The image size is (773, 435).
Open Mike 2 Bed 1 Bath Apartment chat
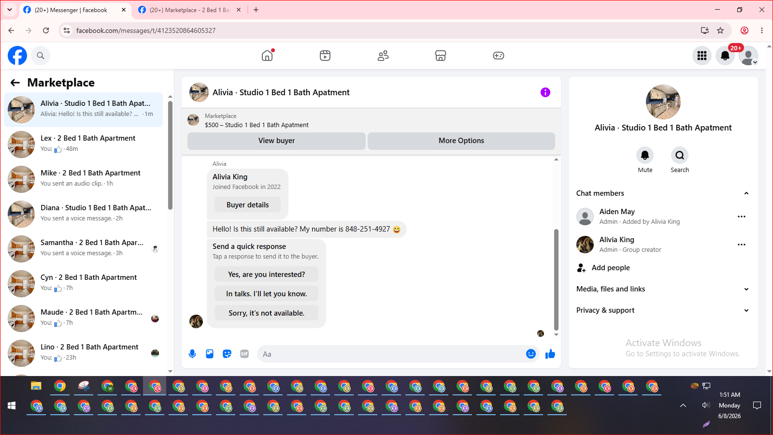click(84, 179)
